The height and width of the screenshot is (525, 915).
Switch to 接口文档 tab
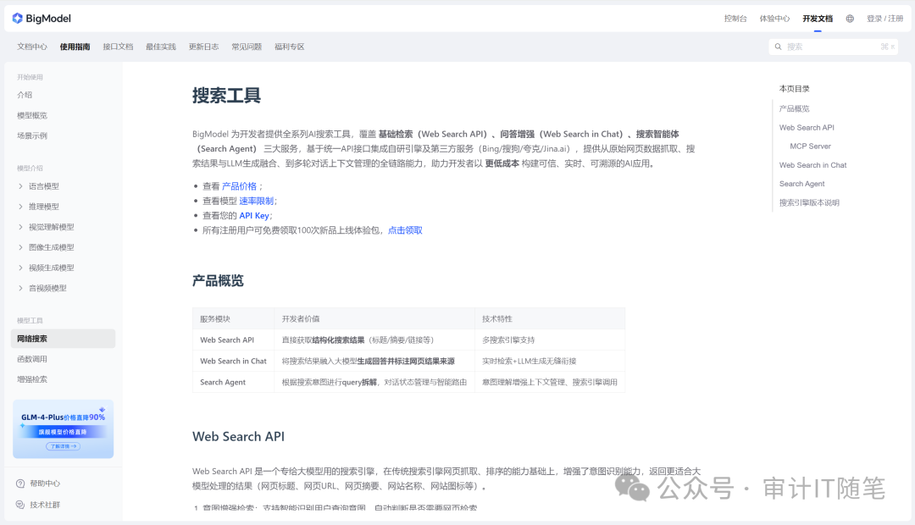[x=118, y=47]
